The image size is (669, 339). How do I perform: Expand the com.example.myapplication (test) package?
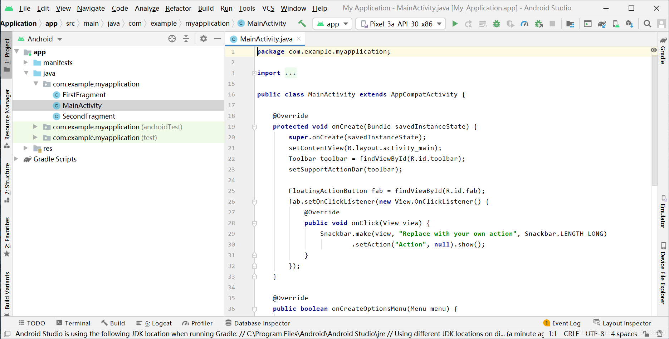(x=35, y=137)
